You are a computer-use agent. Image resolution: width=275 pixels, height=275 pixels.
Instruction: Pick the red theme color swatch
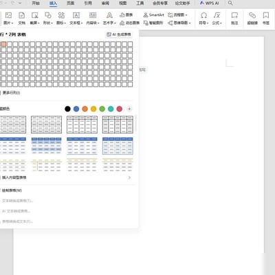120,109
